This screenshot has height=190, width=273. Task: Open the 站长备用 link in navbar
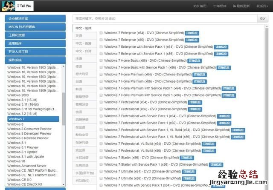click(x=200, y=6)
